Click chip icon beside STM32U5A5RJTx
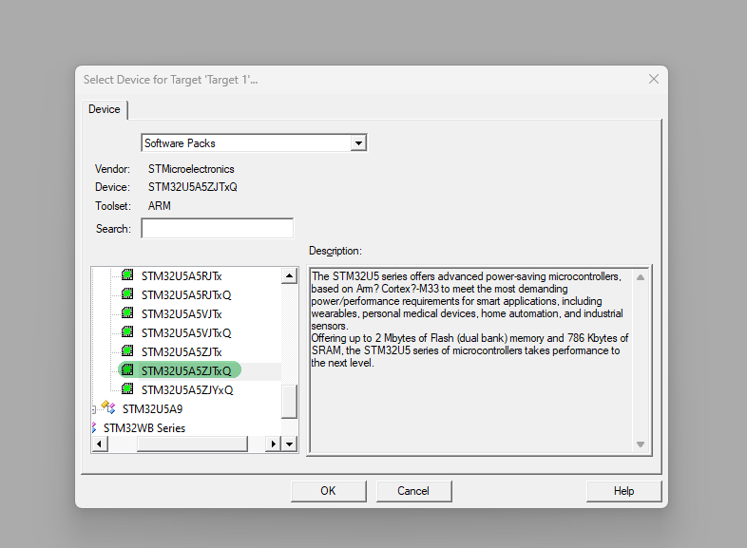The width and height of the screenshot is (747, 548). (x=127, y=275)
